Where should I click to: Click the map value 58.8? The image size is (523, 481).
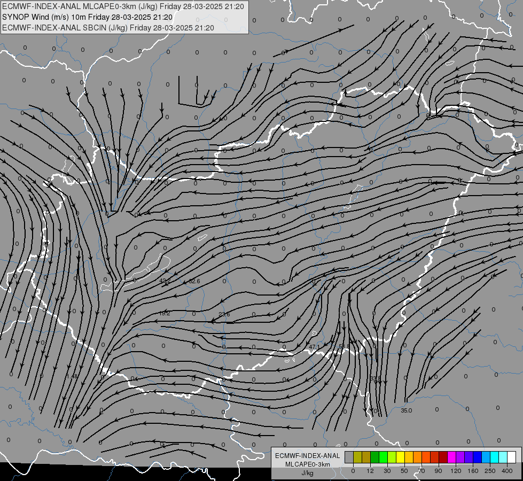344,346
